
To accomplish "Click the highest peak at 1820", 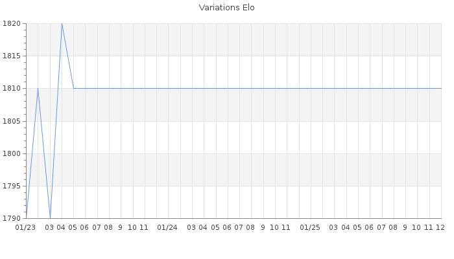I will point(62,24).
